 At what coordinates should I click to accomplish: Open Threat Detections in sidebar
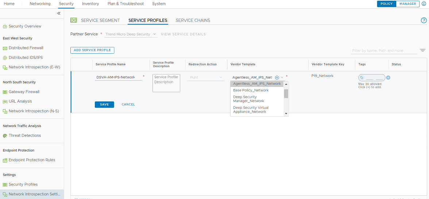24,135
